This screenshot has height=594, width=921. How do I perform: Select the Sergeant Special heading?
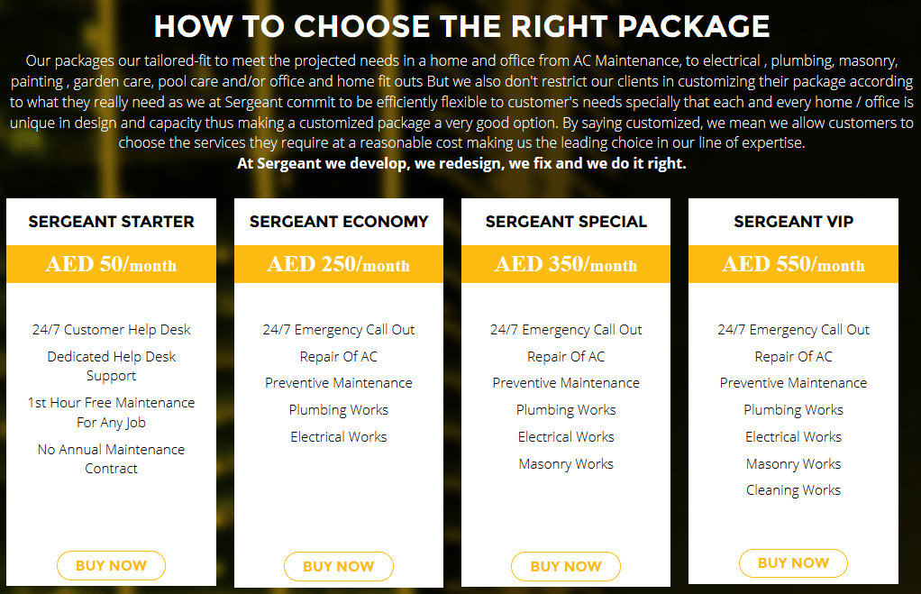tap(566, 222)
